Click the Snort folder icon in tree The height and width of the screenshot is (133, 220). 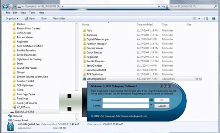click(x=14, y=63)
